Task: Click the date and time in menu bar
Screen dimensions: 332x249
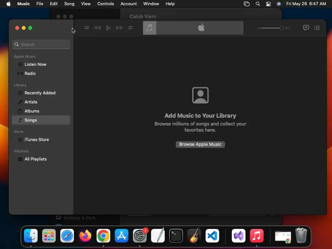Action: coord(306,4)
